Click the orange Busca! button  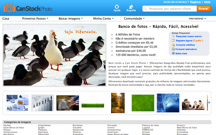click(203, 9)
